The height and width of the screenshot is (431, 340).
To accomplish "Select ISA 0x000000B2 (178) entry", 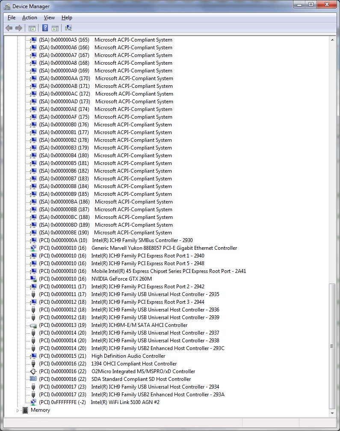I will [105, 140].
